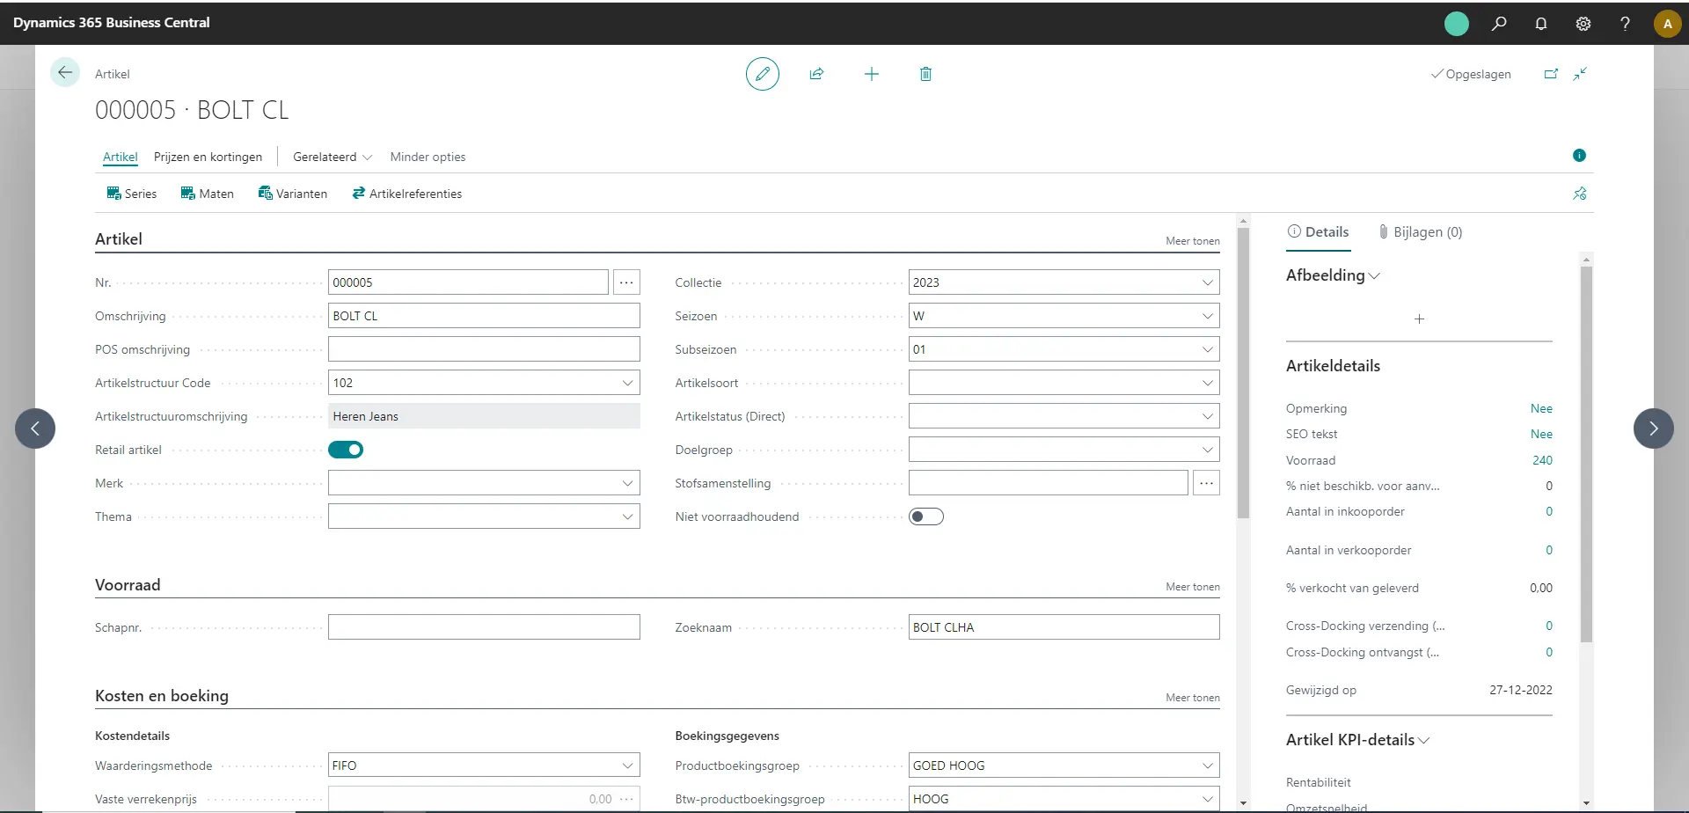Expand Afbeelding section chevron

tap(1375, 276)
